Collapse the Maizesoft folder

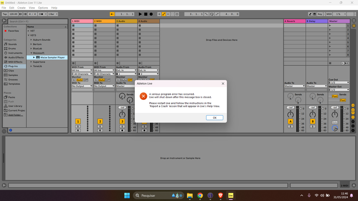pyautogui.click(x=31, y=53)
